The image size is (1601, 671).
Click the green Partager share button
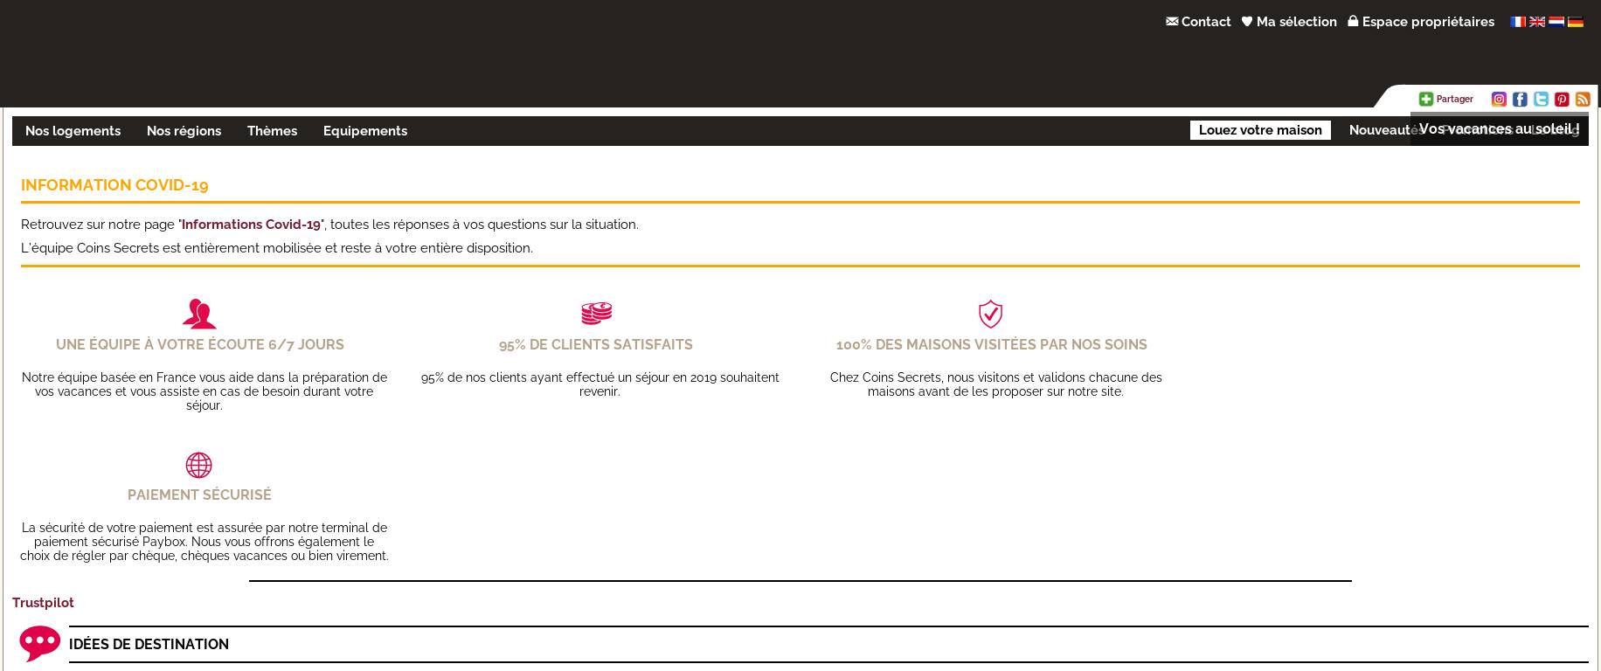pos(1446,99)
